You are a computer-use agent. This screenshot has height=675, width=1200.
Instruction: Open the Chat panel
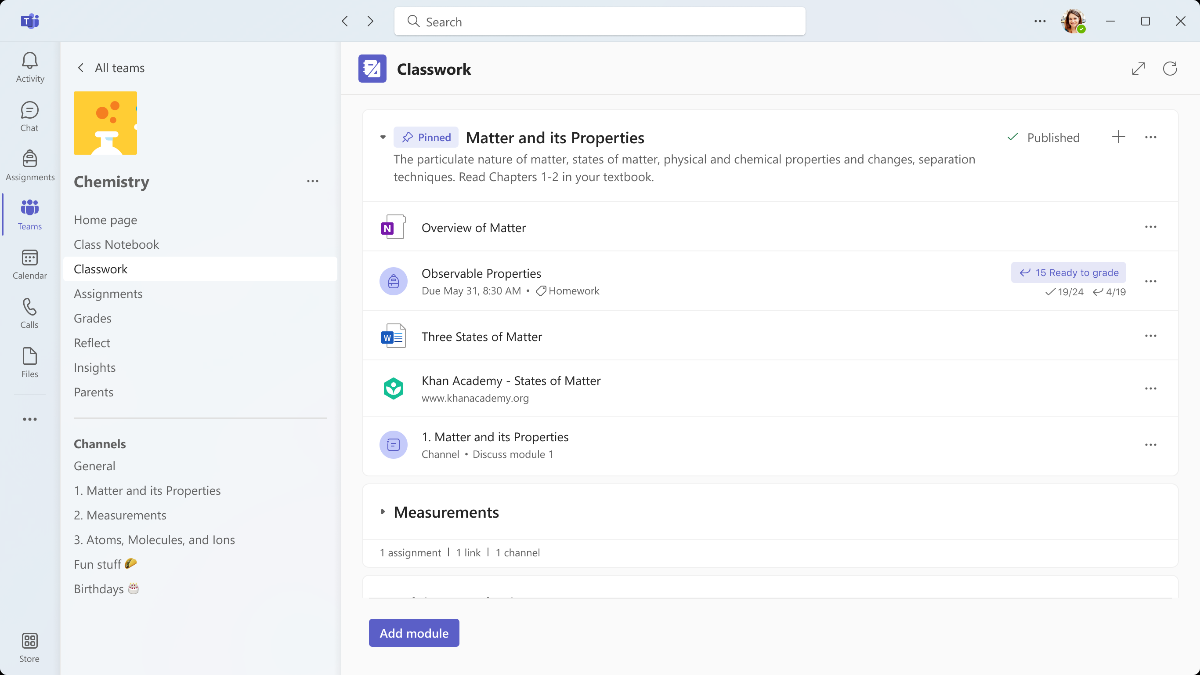point(29,116)
